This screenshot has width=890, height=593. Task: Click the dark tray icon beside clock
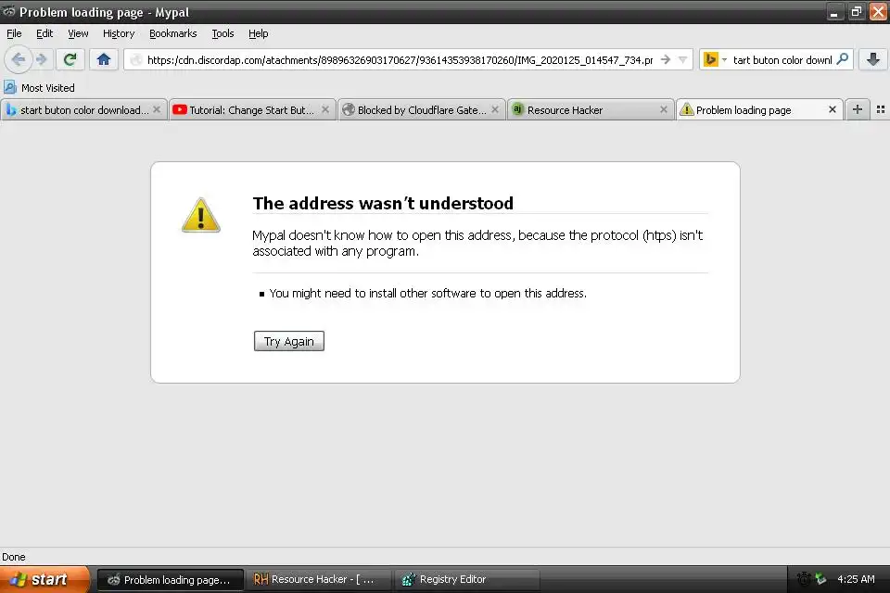(x=804, y=579)
